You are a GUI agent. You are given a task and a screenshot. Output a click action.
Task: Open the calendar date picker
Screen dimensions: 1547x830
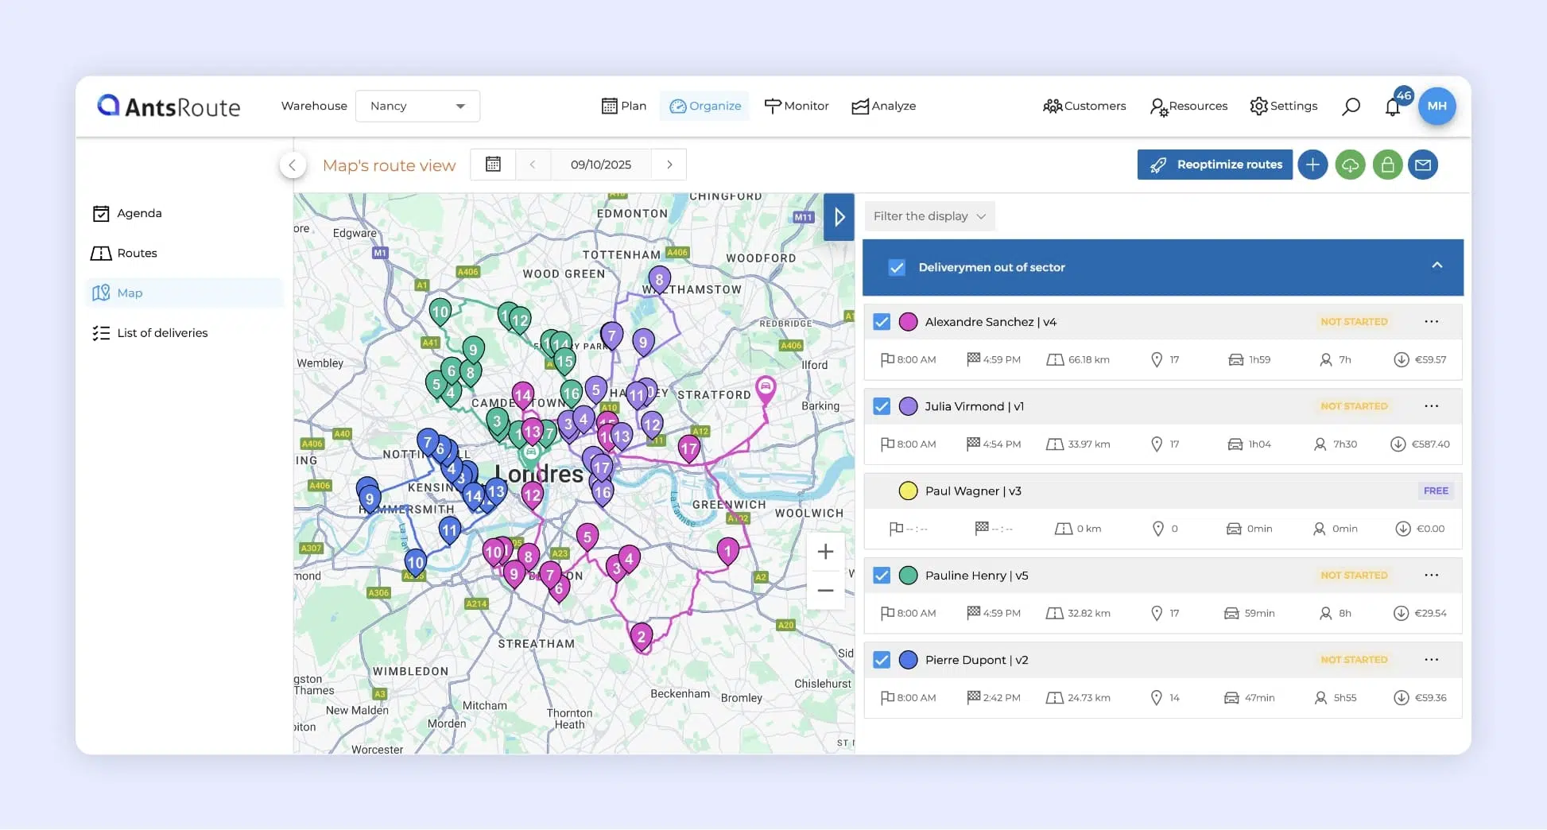pyautogui.click(x=493, y=165)
